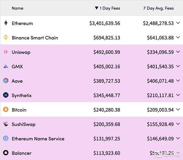
Task: Click the orange Bitcoin icon
Action: 5,110
